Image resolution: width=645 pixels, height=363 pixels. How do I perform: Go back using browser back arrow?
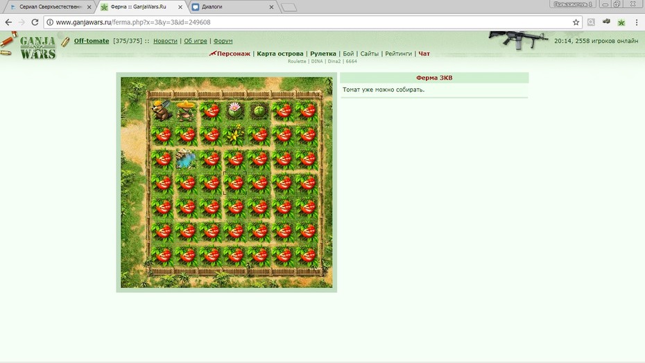pyautogui.click(x=8, y=22)
